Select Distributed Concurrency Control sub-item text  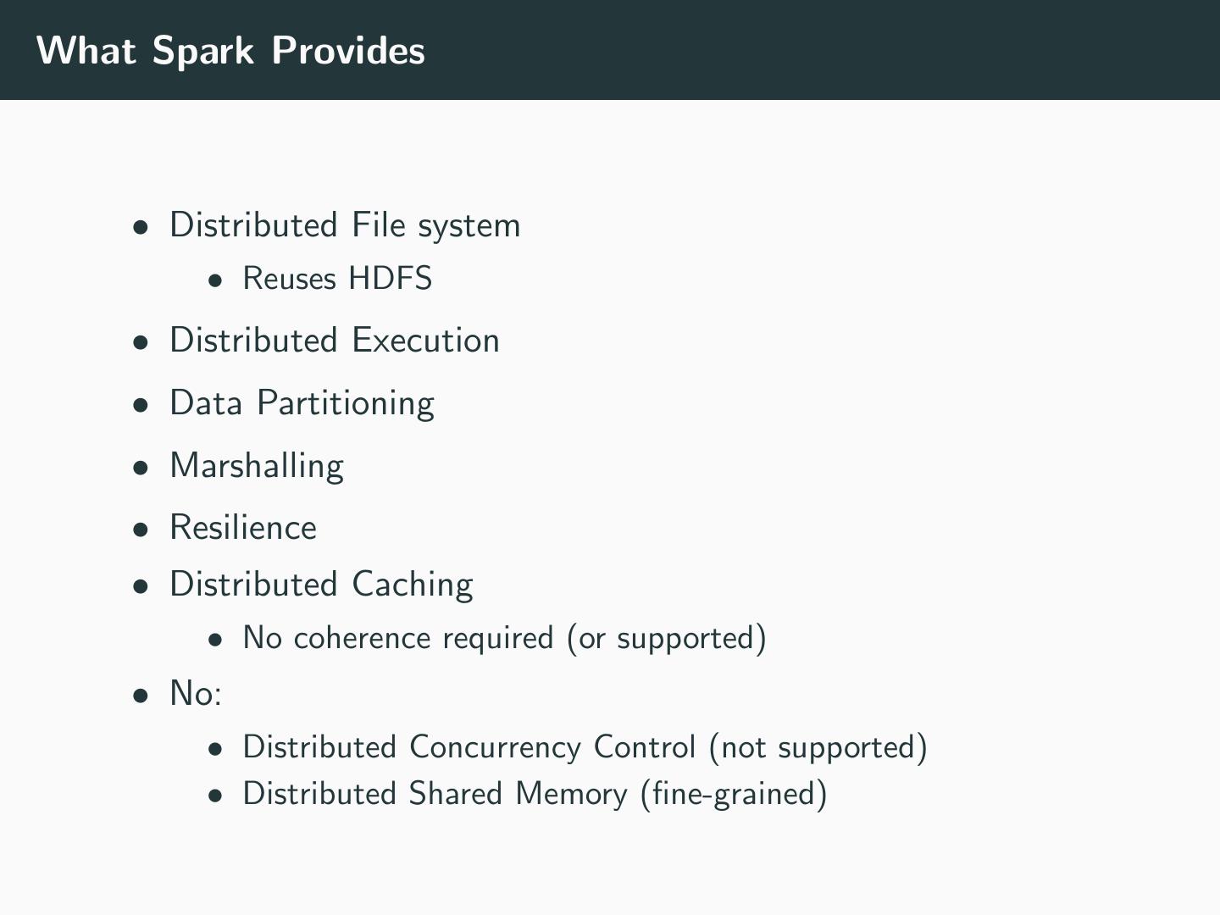coord(585,747)
